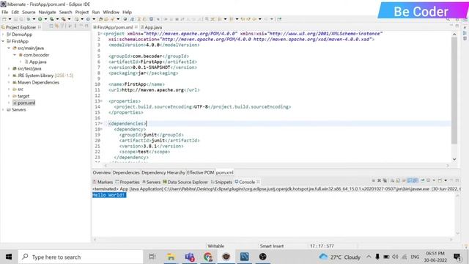Open Microsoft Teams from the taskbar

[x=189, y=257]
